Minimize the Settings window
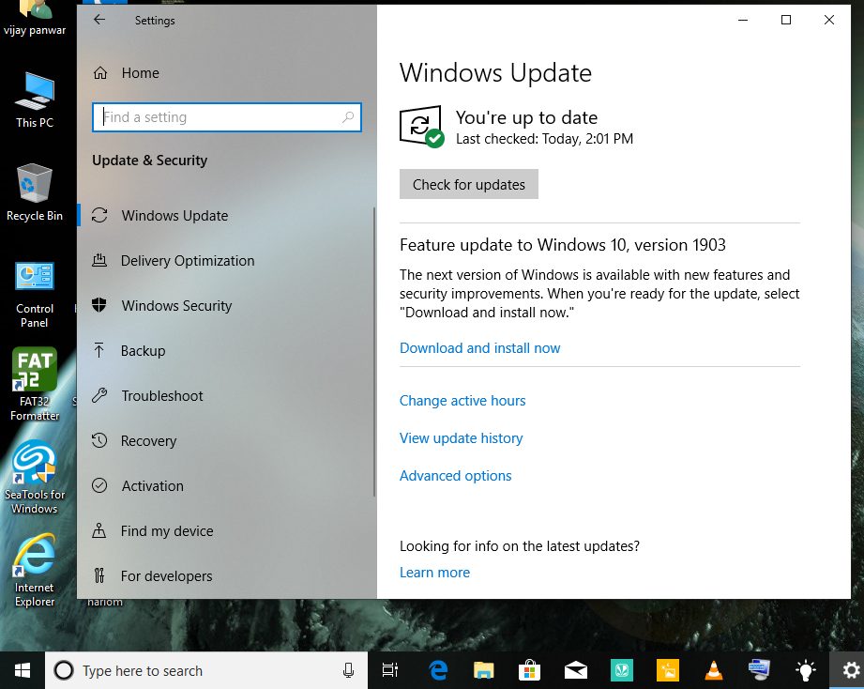 (x=743, y=20)
